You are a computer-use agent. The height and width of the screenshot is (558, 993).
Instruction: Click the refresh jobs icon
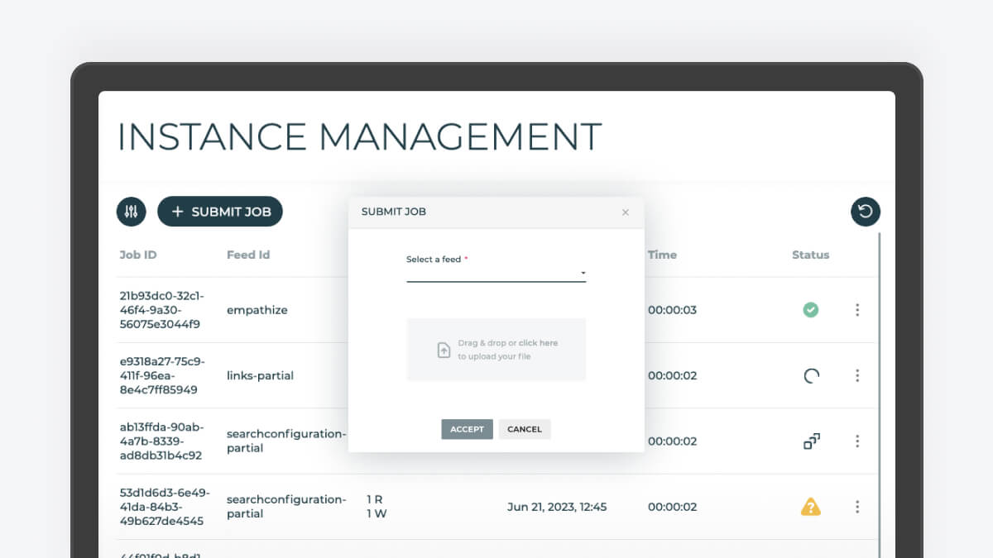click(866, 212)
